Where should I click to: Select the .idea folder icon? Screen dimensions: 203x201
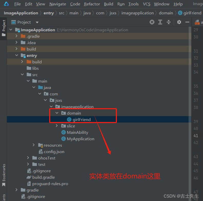23,42
